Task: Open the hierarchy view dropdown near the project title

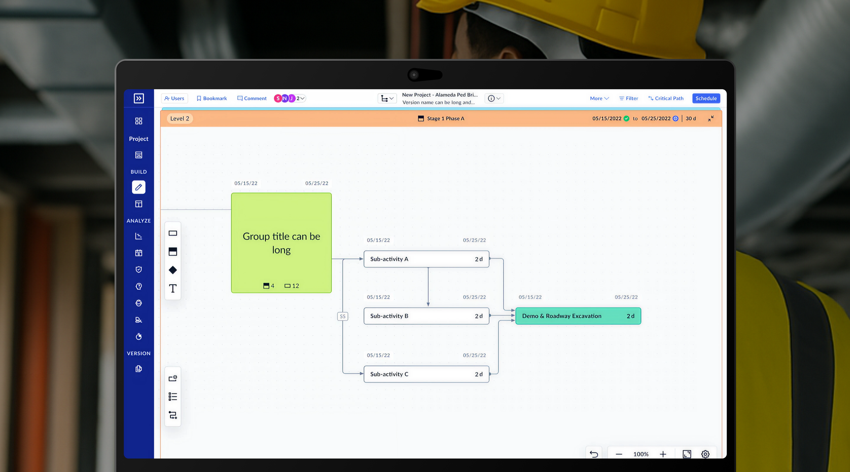Action: click(387, 98)
